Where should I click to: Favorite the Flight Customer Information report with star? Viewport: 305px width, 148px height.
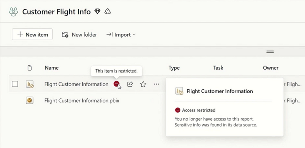point(143,84)
